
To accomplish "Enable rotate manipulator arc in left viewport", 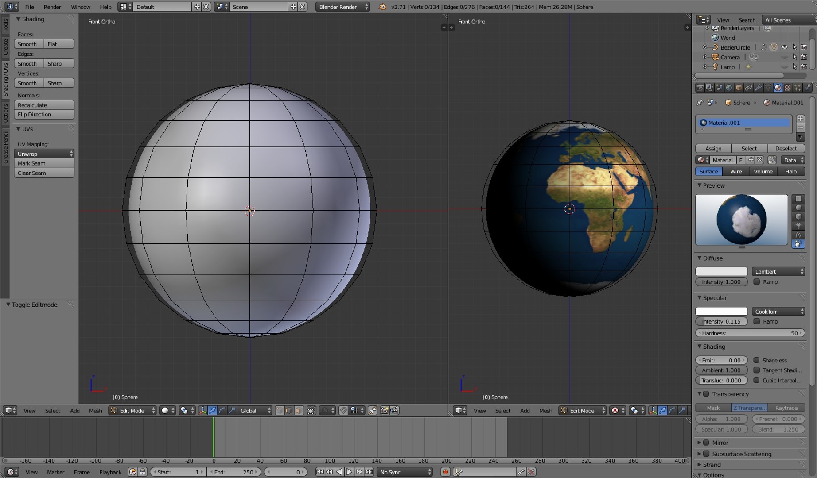I will tap(222, 411).
